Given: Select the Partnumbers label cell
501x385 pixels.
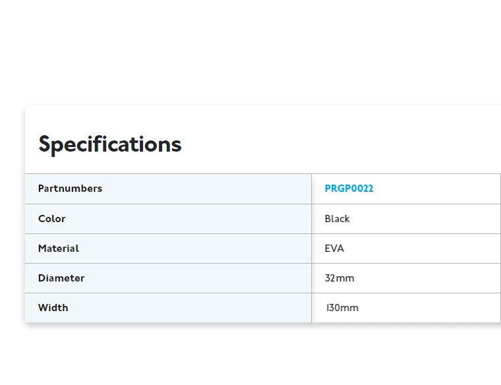Looking at the screenshot, I should point(168,189).
